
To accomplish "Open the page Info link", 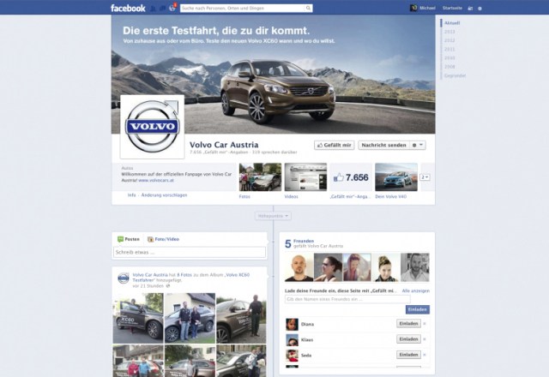I will [131, 195].
